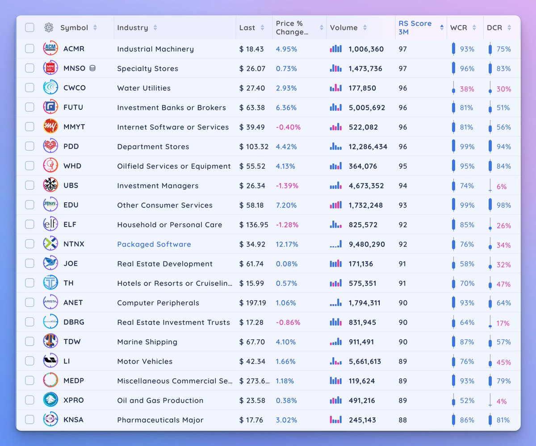Tick the NTNX row checkbox
The height and width of the screenshot is (446, 536).
pos(29,244)
